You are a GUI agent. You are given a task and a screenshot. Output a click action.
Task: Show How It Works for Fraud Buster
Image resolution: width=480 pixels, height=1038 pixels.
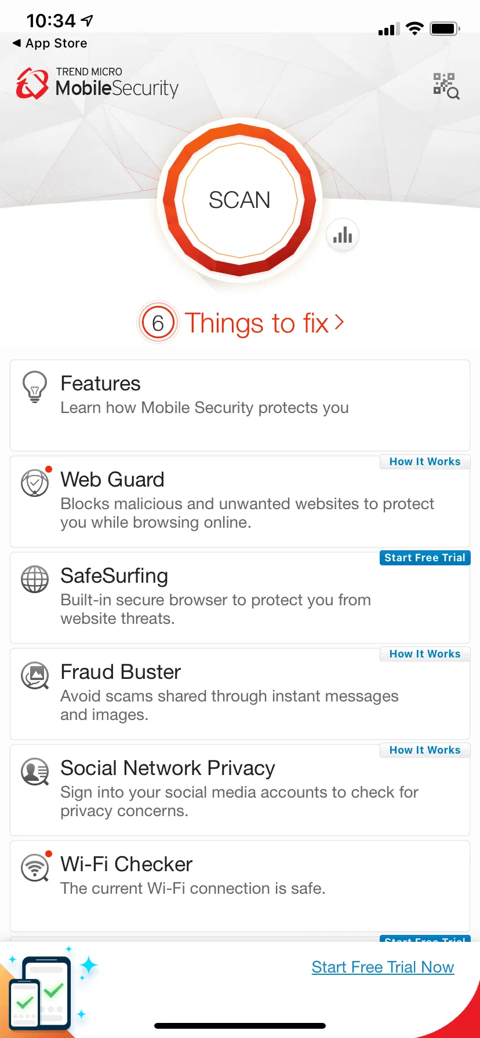pyautogui.click(x=425, y=654)
